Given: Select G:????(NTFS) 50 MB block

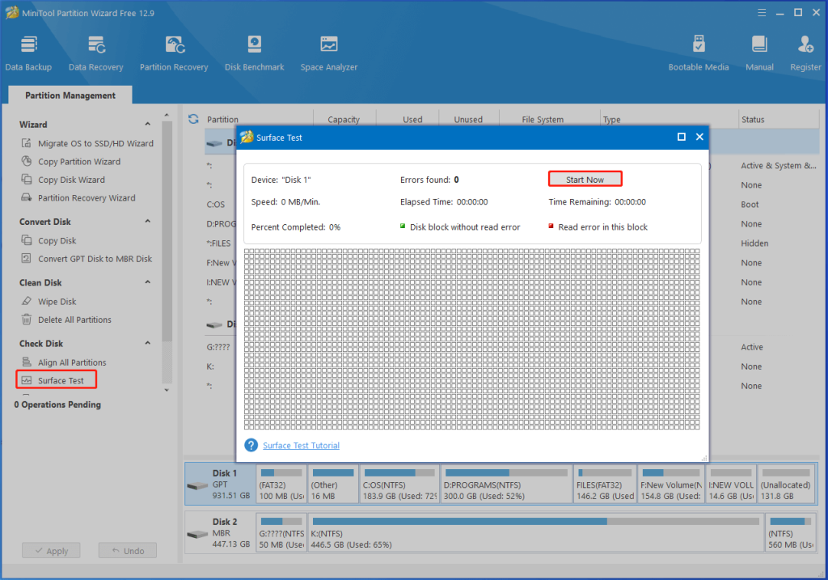Looking at the screenshot, I should 281,532.
